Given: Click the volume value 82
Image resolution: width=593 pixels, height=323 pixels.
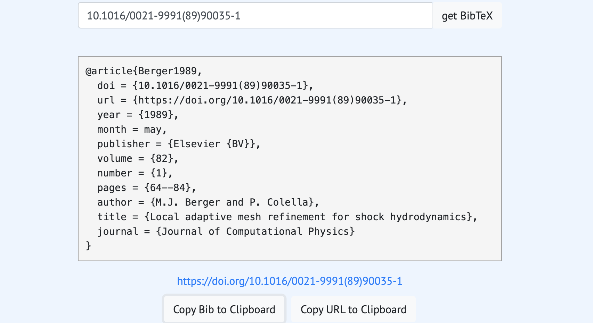Looking at the screenshot, I should [x=162, y=159].
